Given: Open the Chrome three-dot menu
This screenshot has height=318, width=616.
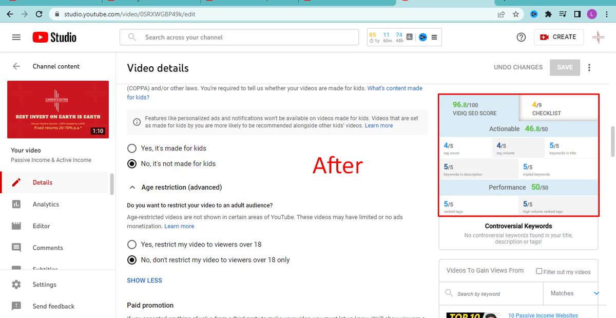Looking at the screenshot, I should 606,14.
